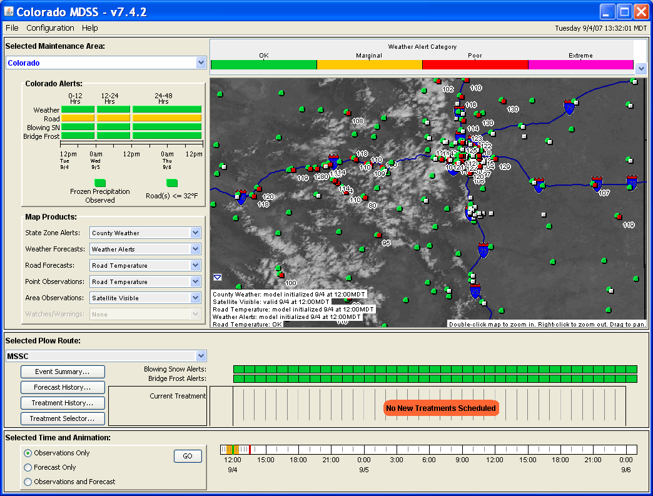
Task: Click the 0-12 Hrs Road alert bar
Action: click(x=78, y=118)
